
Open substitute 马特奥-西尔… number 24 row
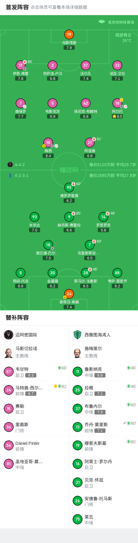click(x=35, y=390)
